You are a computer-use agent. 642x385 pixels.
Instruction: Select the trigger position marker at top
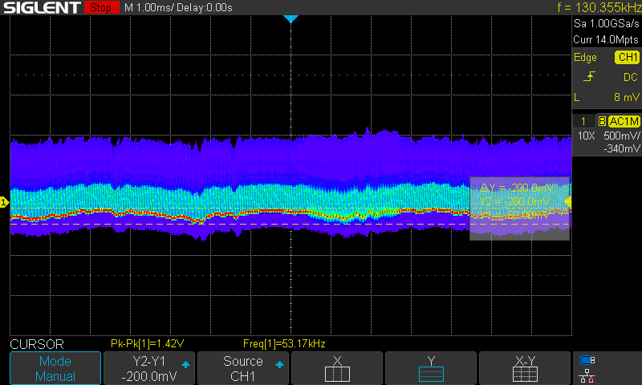(291, 18)
